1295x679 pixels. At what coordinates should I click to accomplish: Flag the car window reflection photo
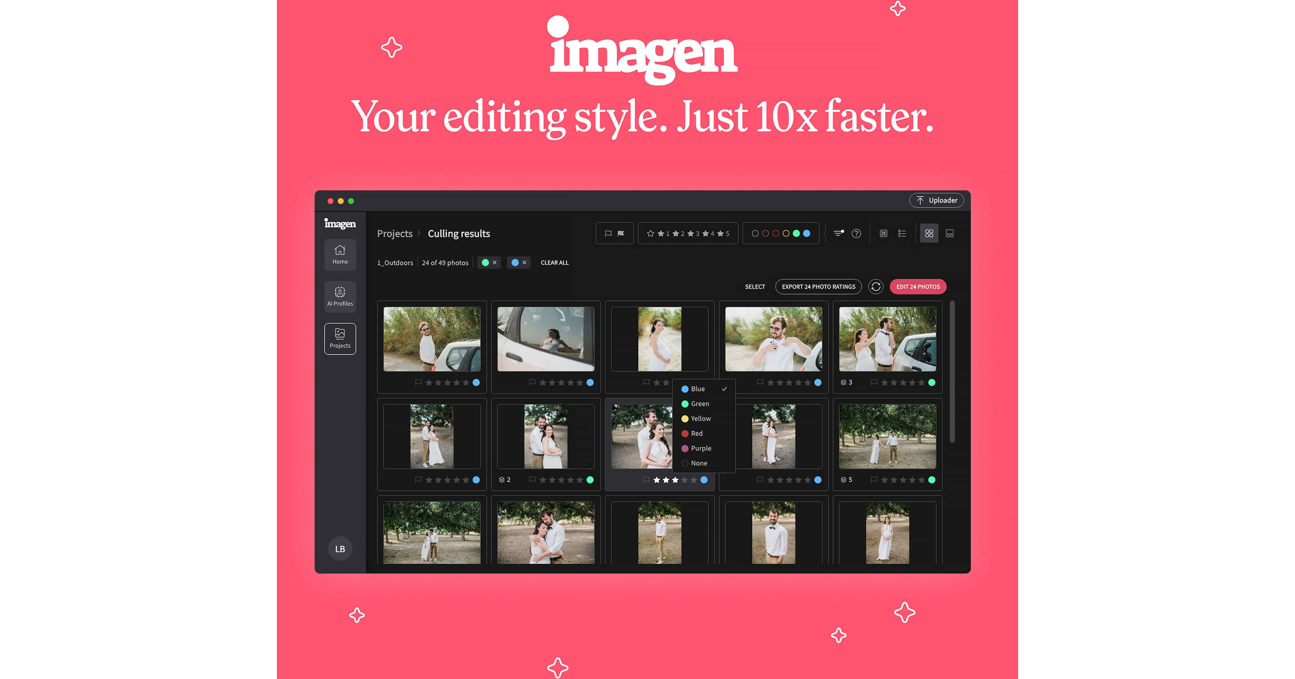coord(532,382)
